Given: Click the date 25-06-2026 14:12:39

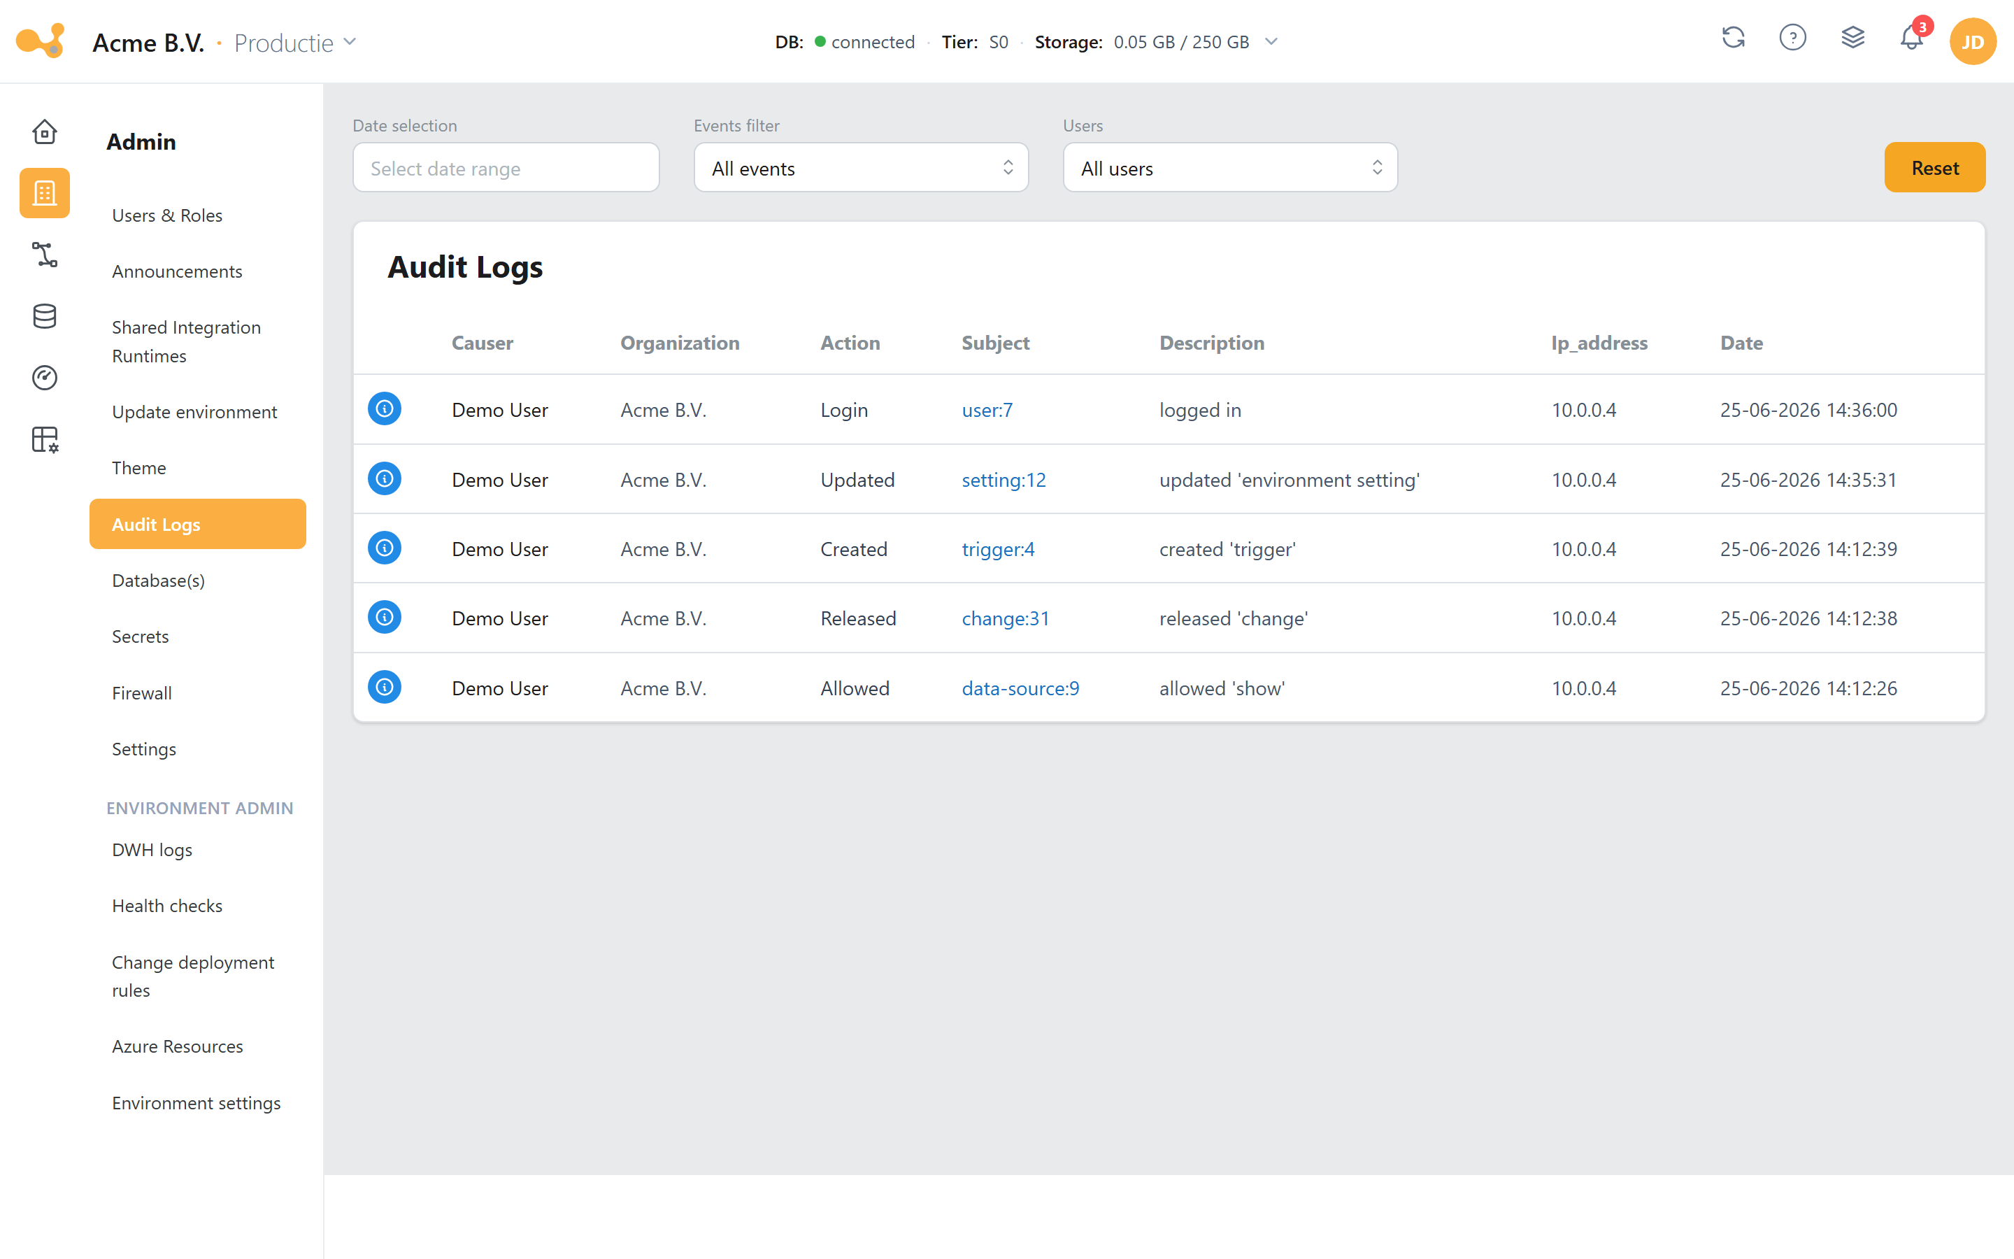Looking at the screenshot, I should (1808, 549).
